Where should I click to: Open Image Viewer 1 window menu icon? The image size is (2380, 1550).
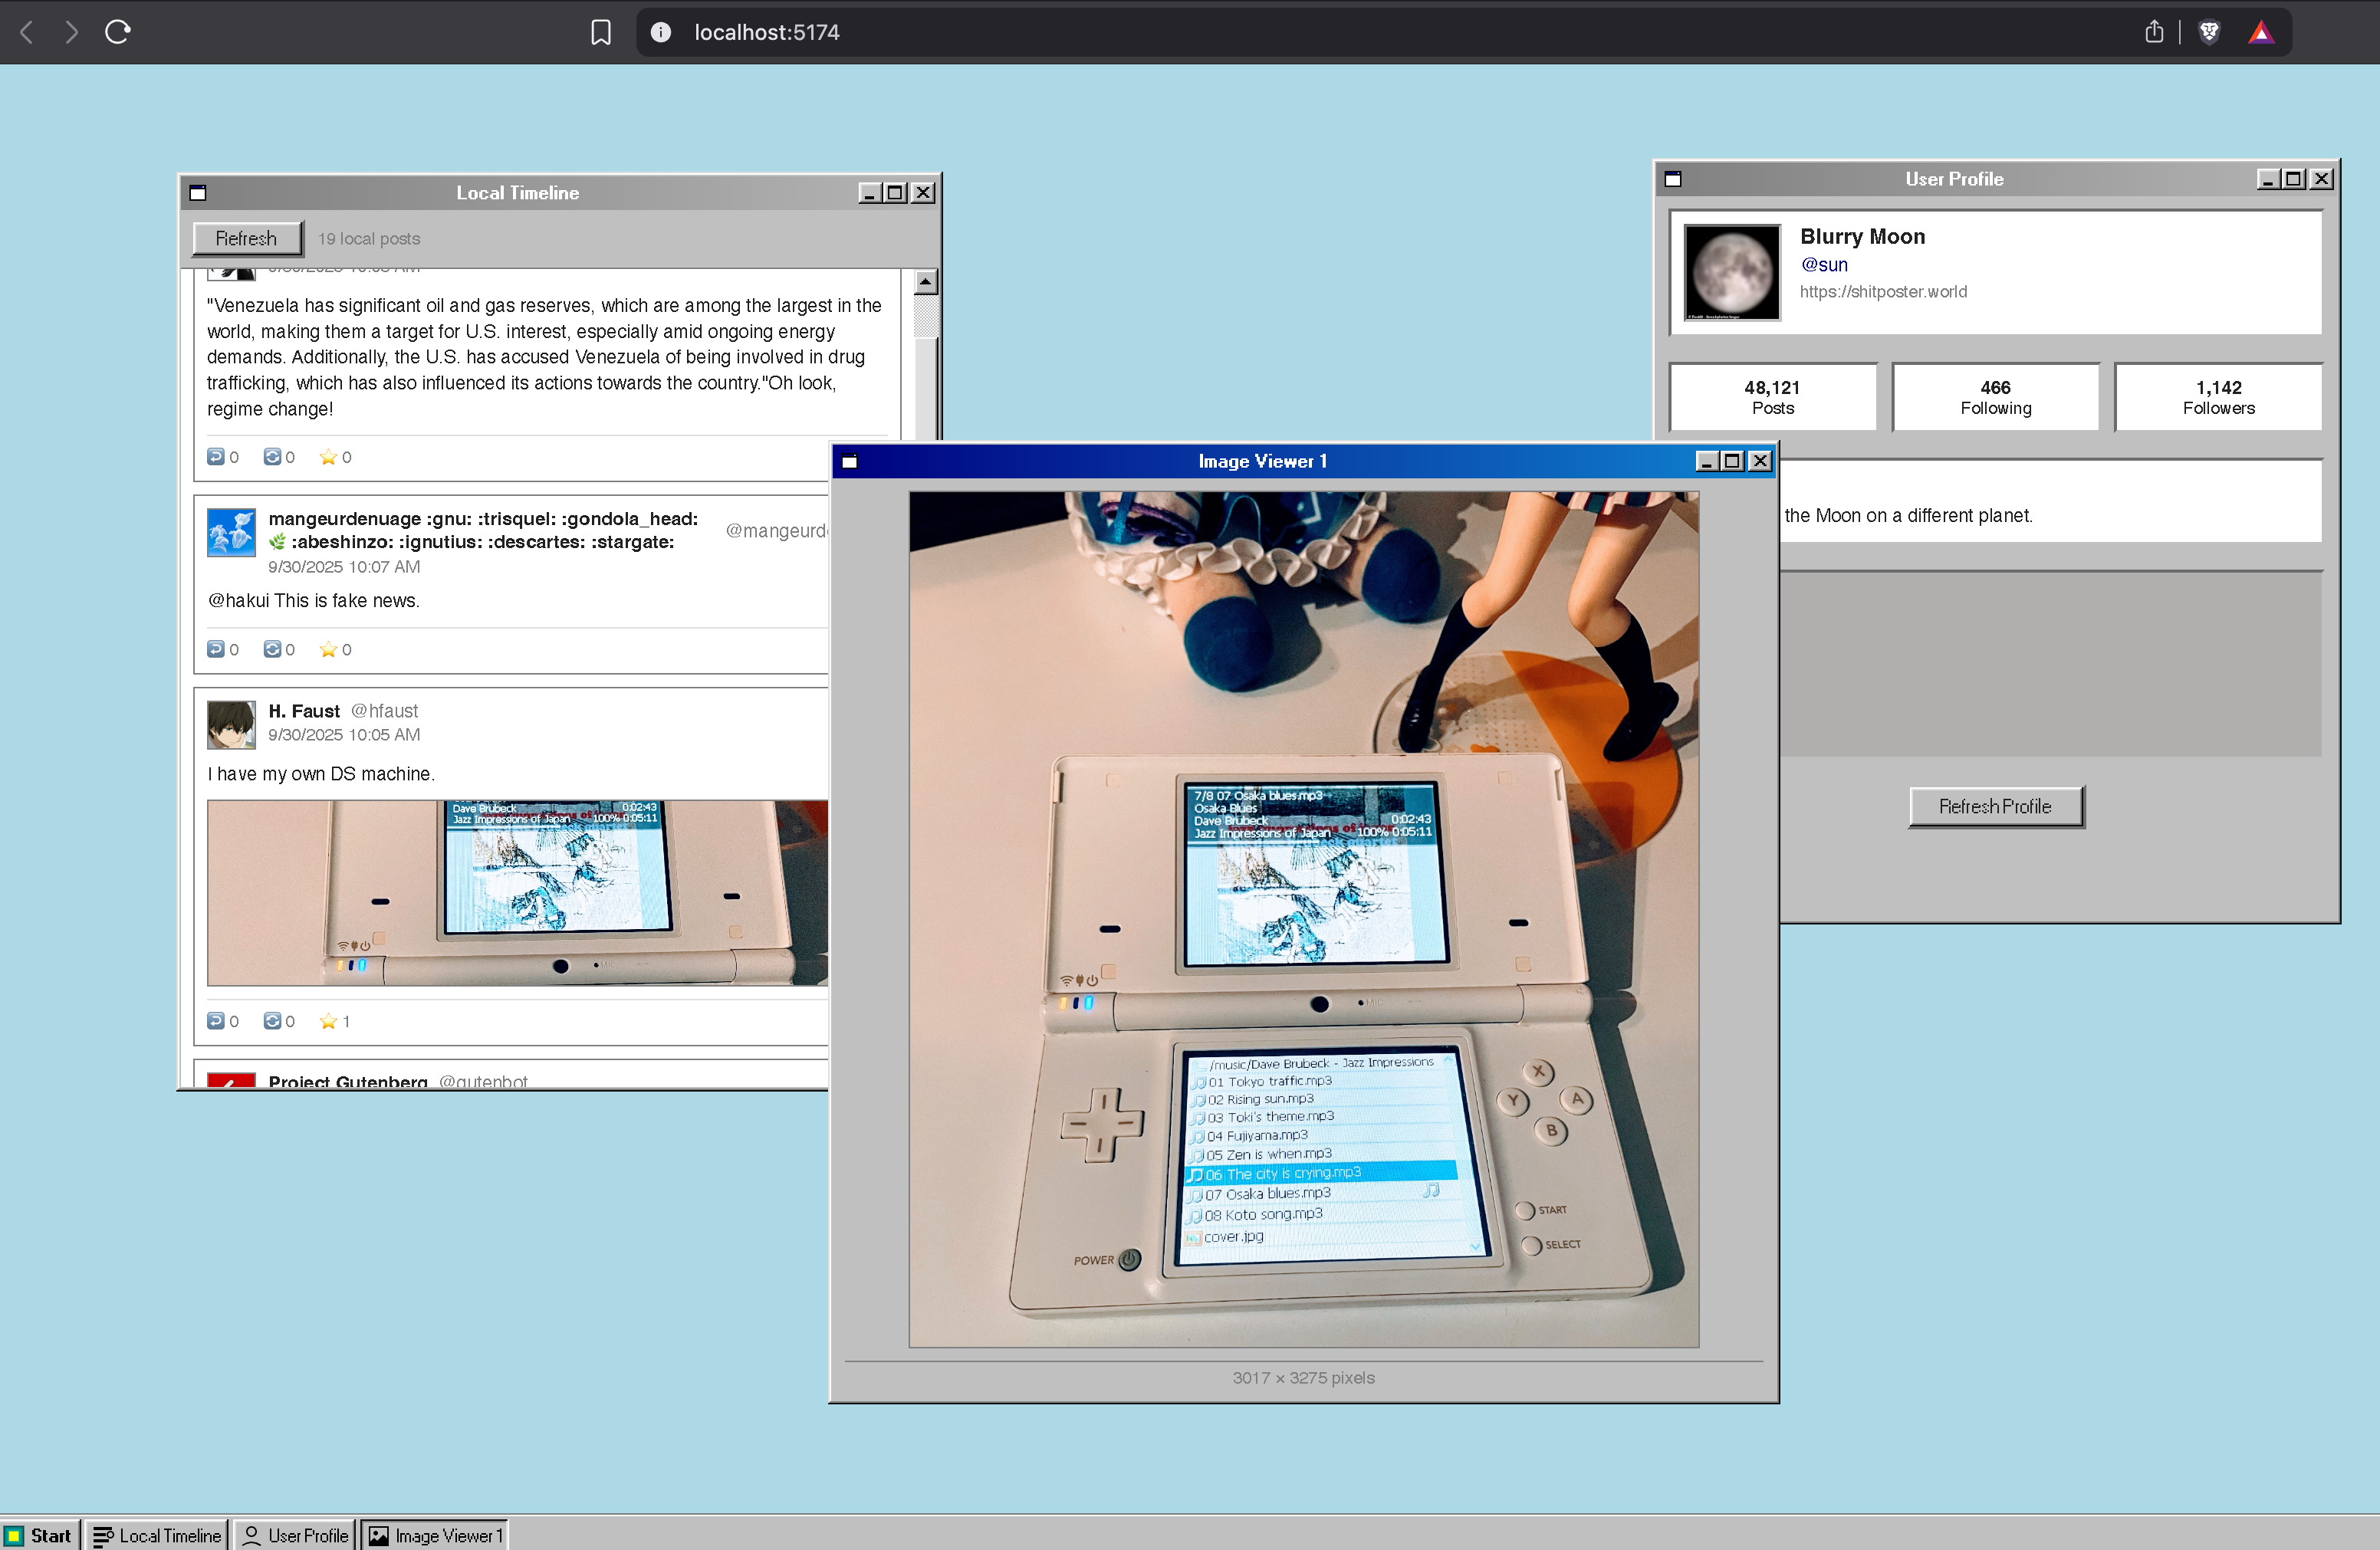tap(850, 461)
